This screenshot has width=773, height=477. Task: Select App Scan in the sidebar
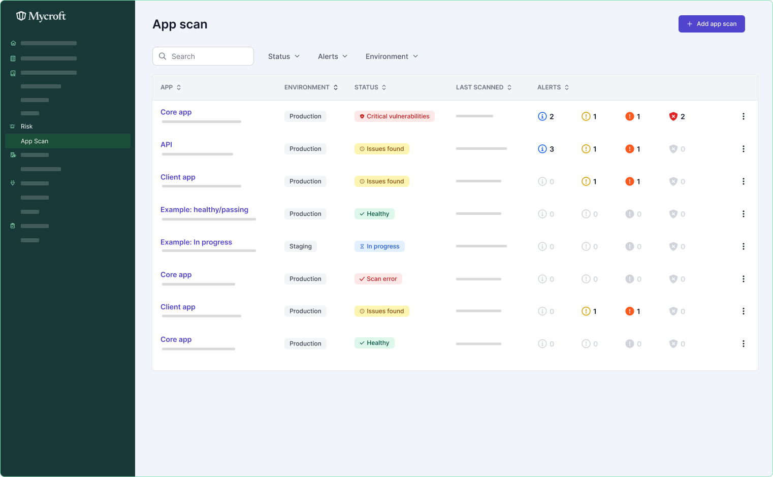coord(35,141)
